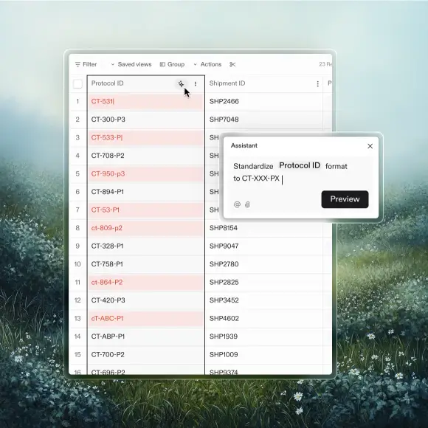This screenshot has width=428, height=428.
Task: Click the attachment paperclip icon in Assistant
Action: tap(247, 204)
